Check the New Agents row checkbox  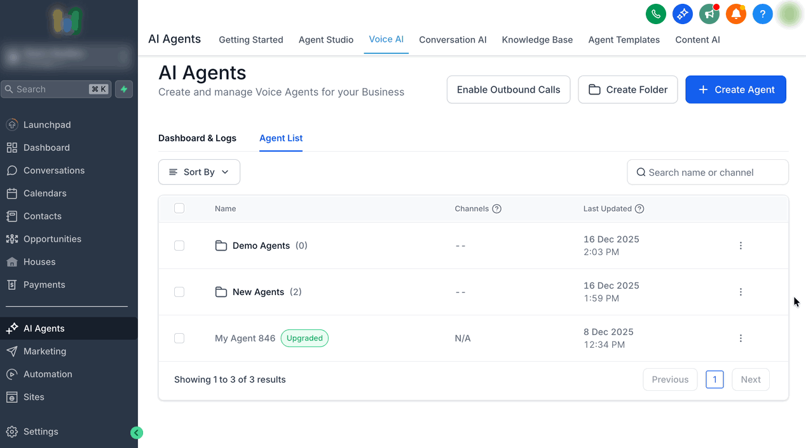coord(179,292)
